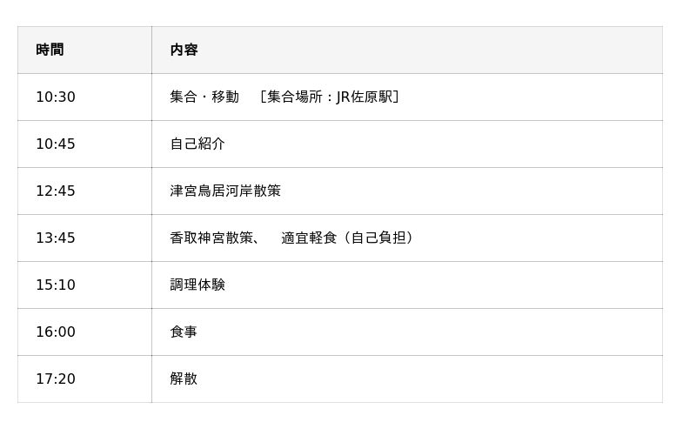Click the 調理体験 entry
Viewport: 696px width, 429px height.
(197, 285)
